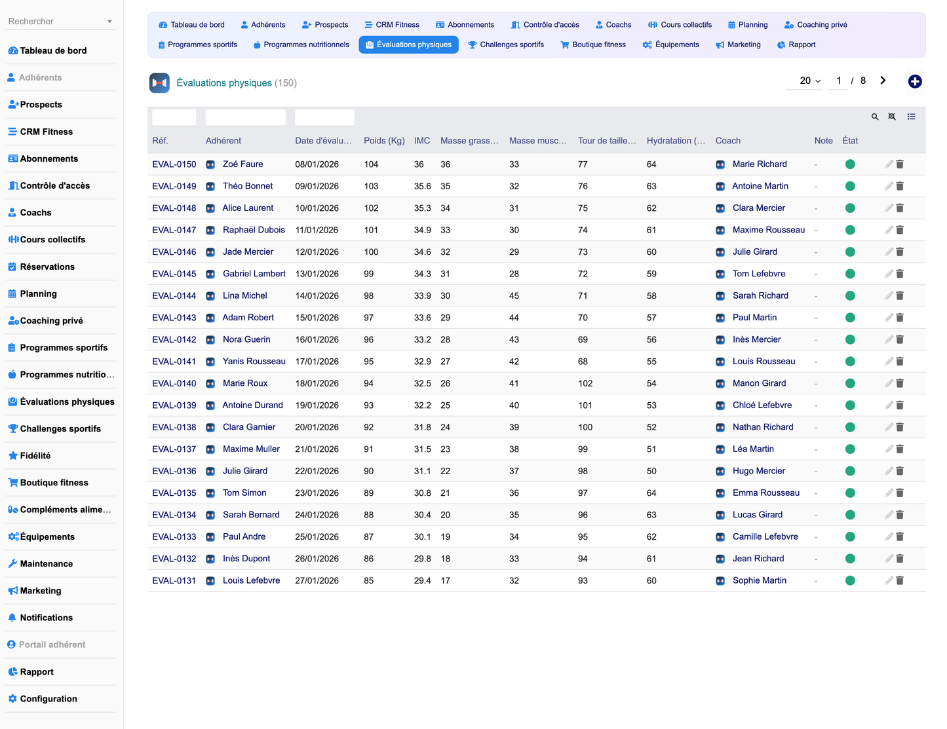
Task: Go to next page with chevron arrow
Action: click(x=883, y=81)
